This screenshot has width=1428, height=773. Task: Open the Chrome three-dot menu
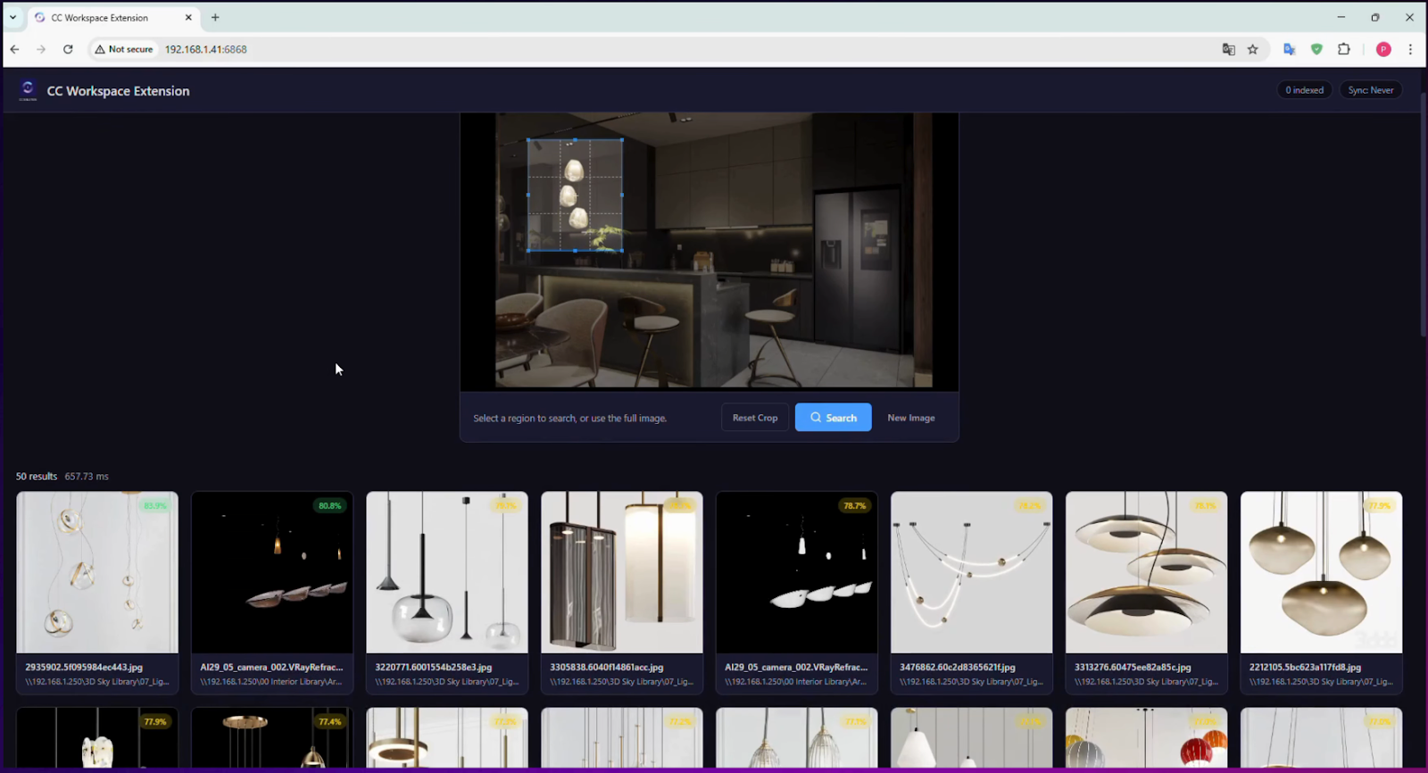pos(1410,49)
